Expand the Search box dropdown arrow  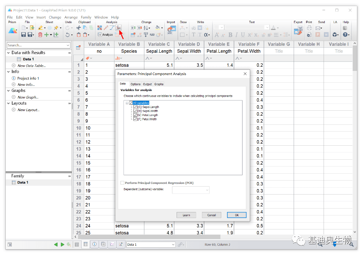(68, 45)
